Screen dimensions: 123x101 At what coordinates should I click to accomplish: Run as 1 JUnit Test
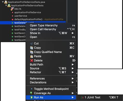[x=99, y=97]
